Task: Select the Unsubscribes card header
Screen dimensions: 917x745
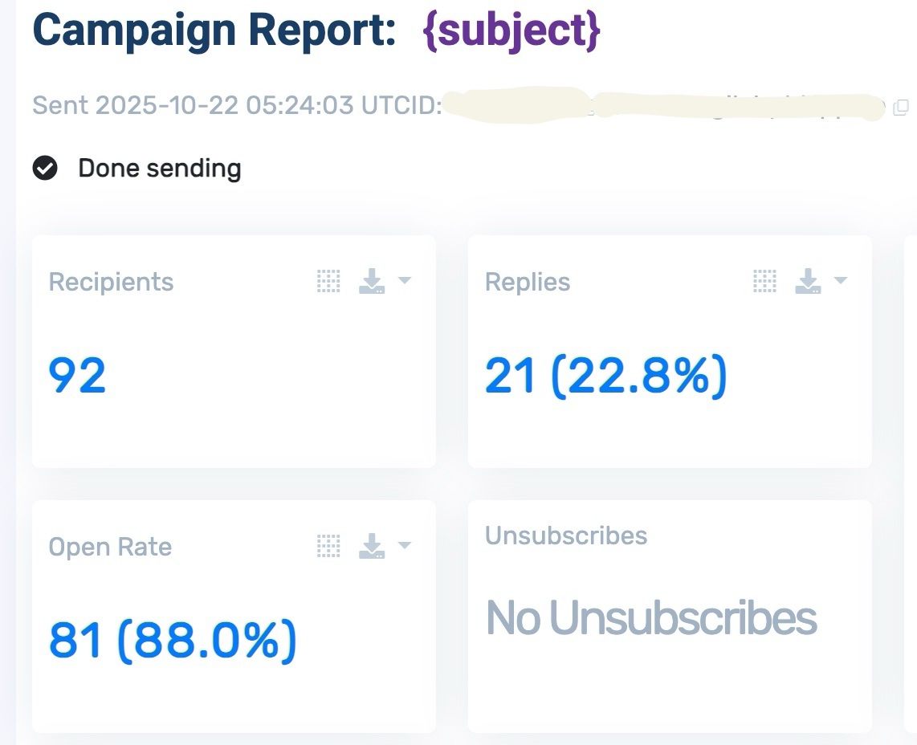Action: [x=565, y=535]
